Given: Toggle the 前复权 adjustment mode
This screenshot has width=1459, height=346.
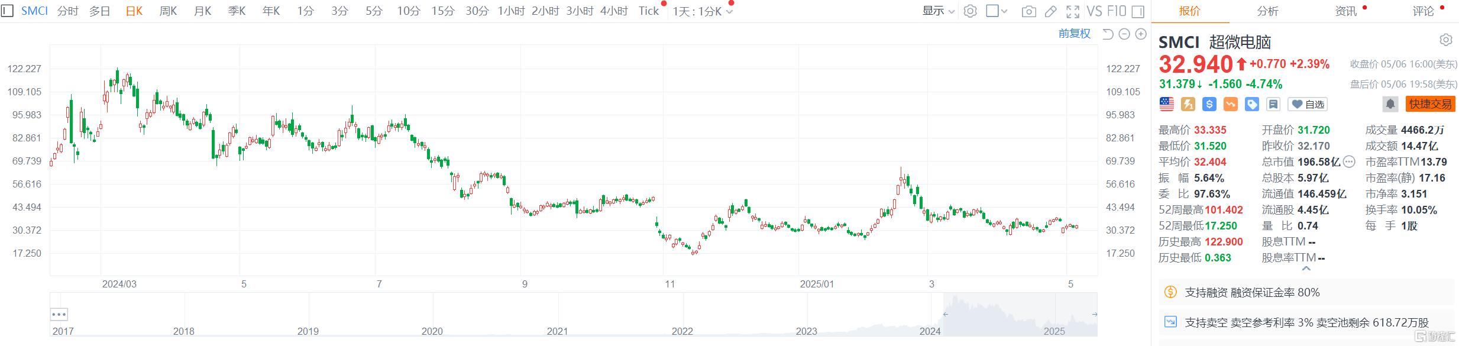Looking at the screenshot, I should click(x=1075, y=34).
